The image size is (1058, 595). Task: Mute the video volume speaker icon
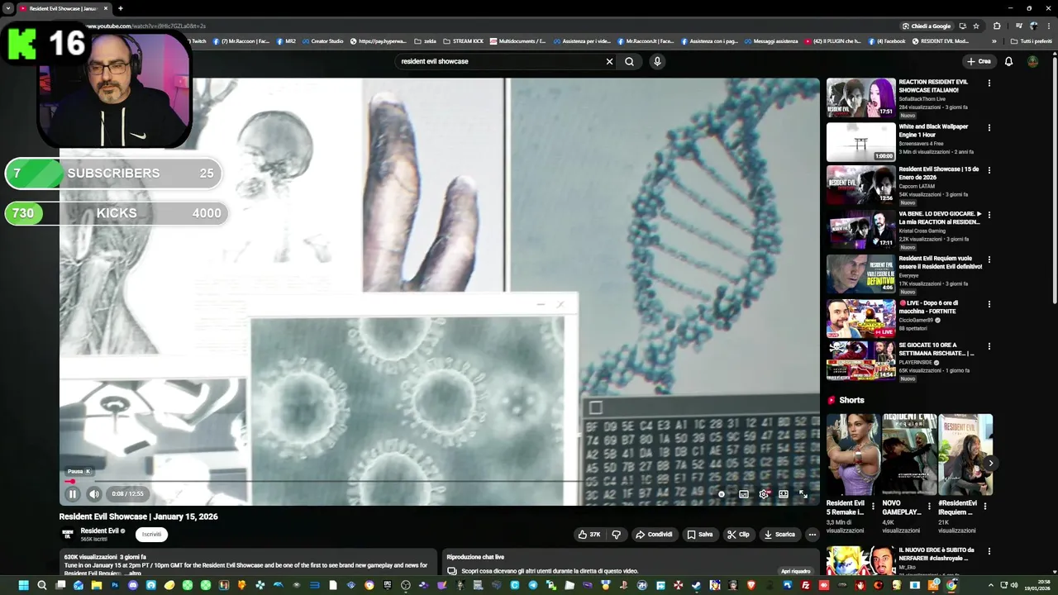pos(94,494)
